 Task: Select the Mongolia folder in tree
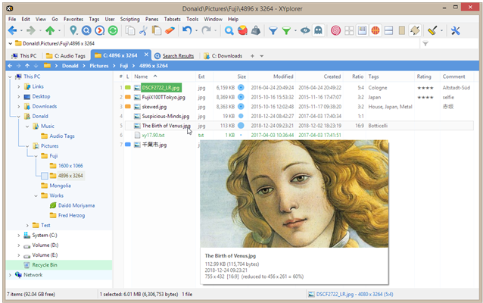60,186
